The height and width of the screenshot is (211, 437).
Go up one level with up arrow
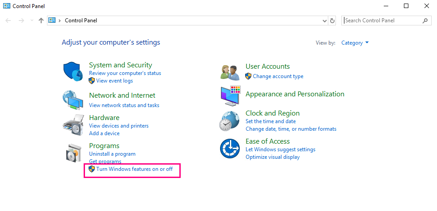point(41,21)
